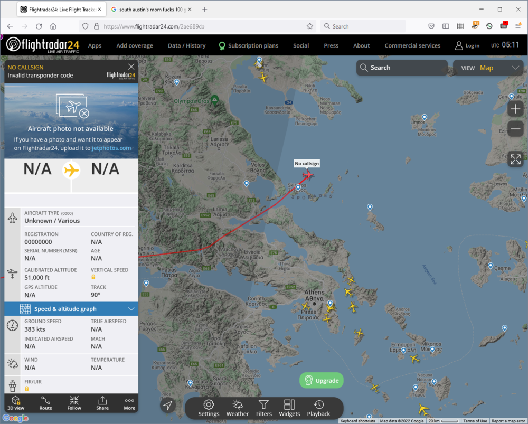Screen dimensions: 528x424
Task: Start Playback from bottom toolbar
Action: tap(318, 408)
